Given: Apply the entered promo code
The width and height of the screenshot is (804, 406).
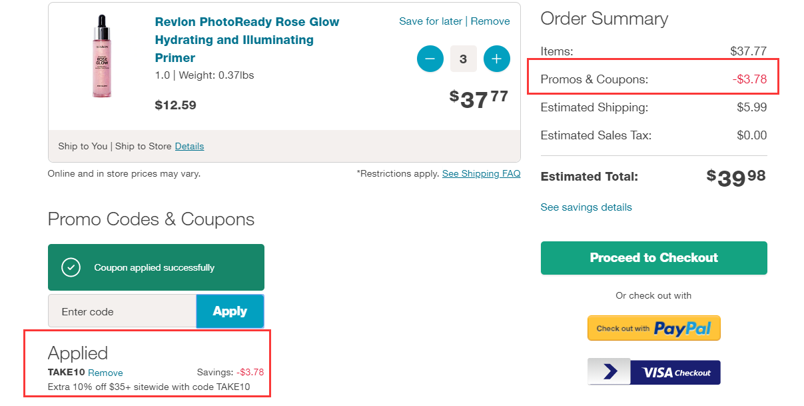Looking at the screenshot, I should [x=230, y=311].
